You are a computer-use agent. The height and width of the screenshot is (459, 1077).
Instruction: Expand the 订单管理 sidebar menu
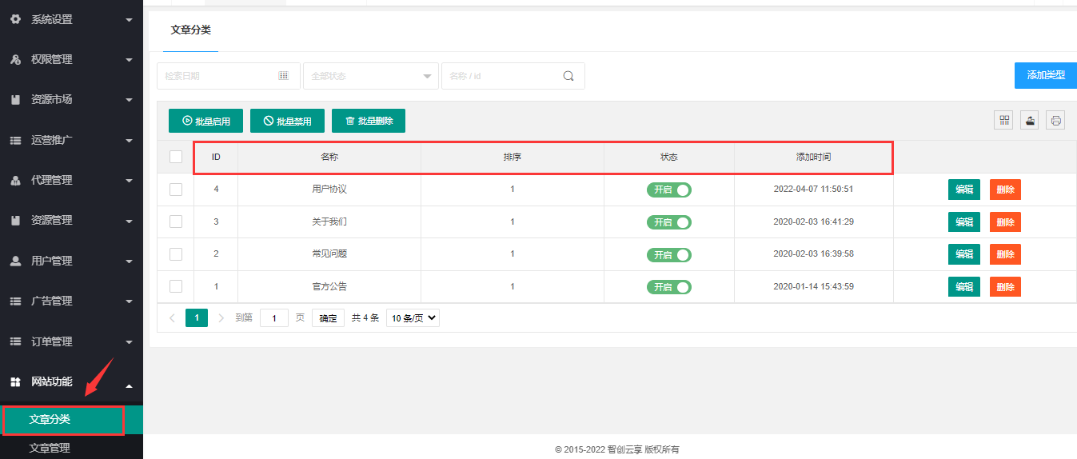point(70,341)
